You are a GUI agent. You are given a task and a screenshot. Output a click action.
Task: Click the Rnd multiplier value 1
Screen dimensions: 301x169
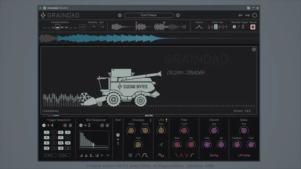118,144
